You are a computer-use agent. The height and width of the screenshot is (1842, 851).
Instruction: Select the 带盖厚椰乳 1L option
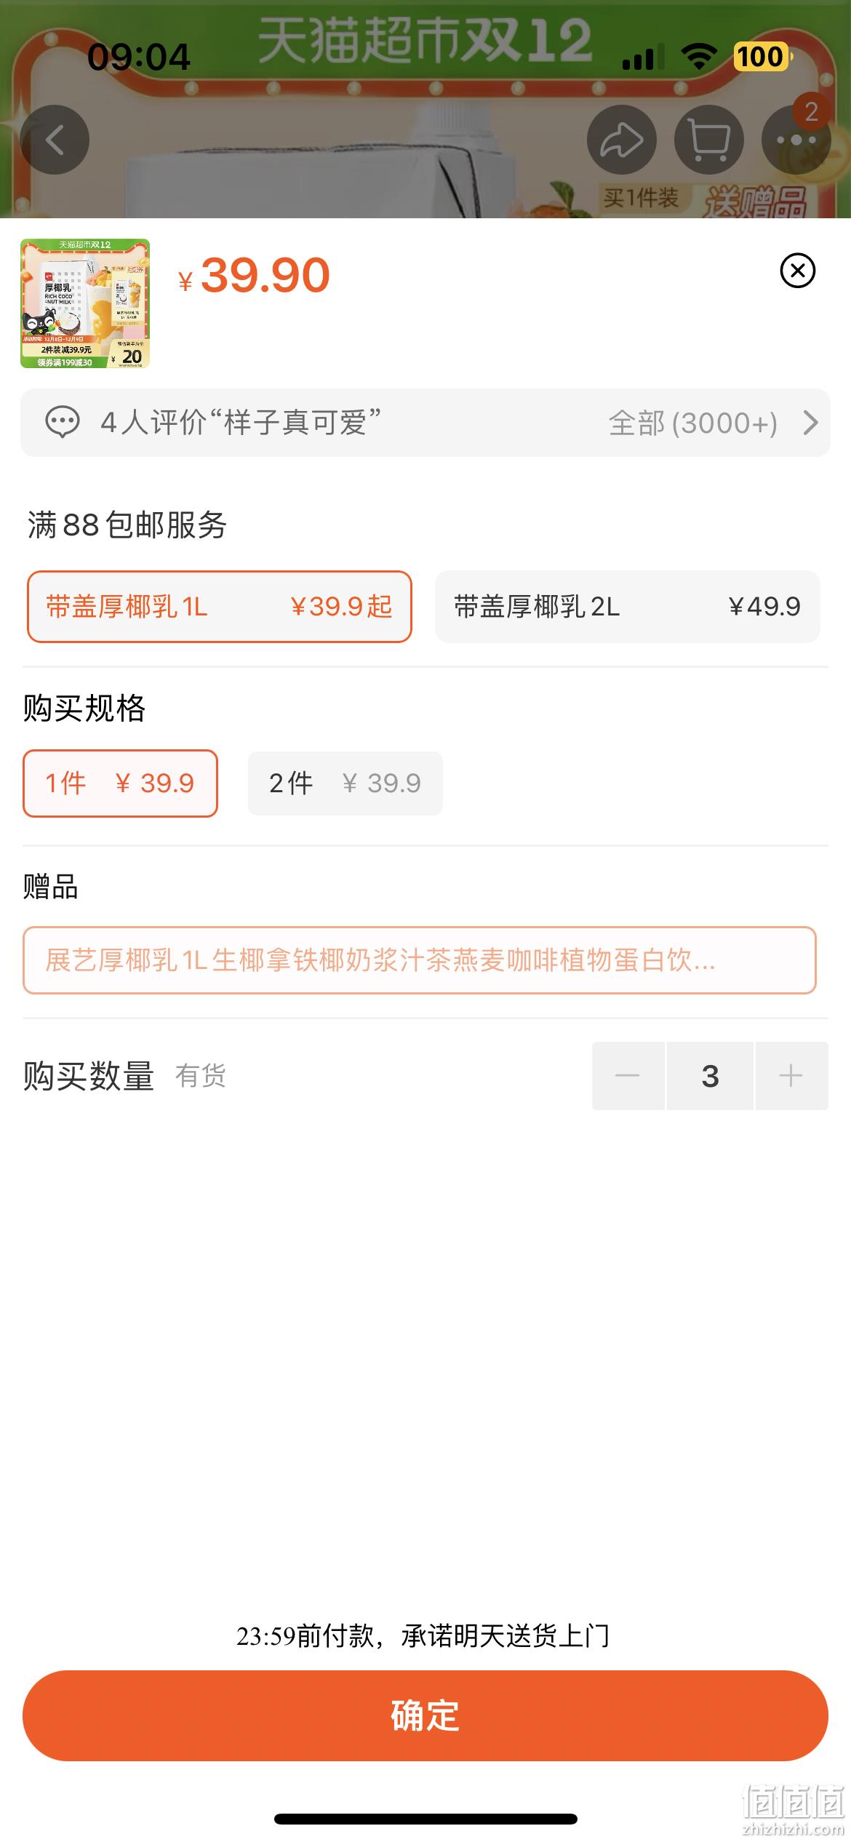coord(220,607)
